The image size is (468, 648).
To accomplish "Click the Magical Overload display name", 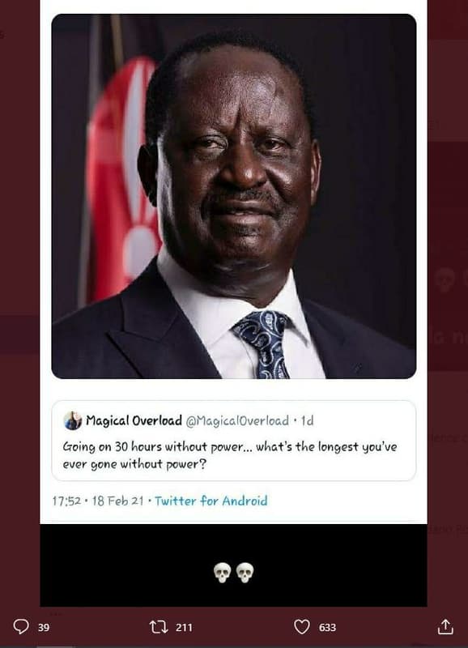I will (x=134, y=420).
